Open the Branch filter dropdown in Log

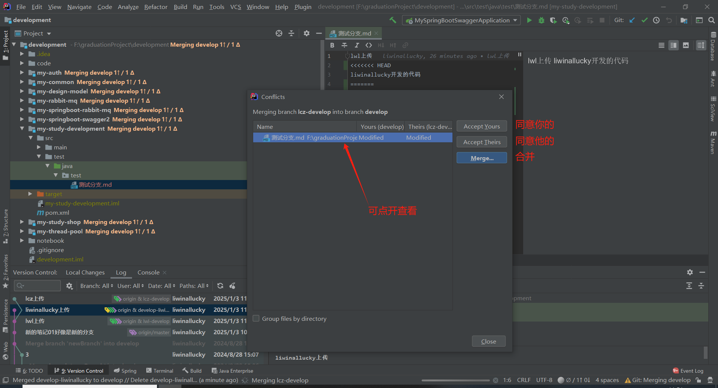[97, 286]
